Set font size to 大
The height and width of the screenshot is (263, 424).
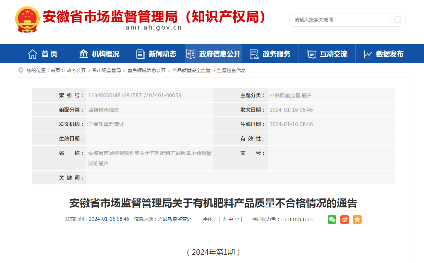click(224, 219)
